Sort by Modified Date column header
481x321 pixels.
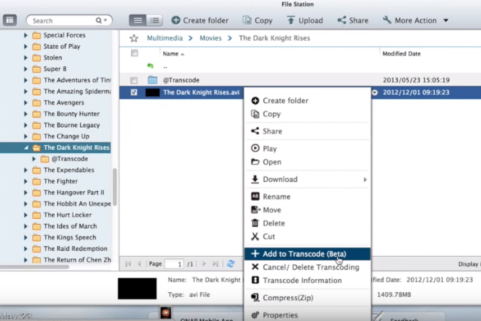401,53
